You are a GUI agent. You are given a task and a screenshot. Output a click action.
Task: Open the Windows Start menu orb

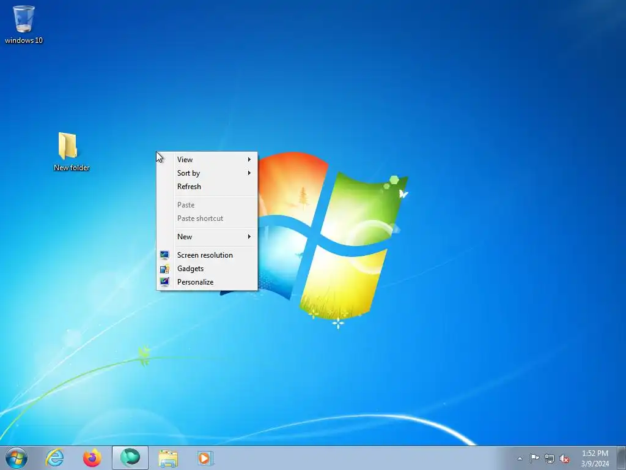(17, 458)
